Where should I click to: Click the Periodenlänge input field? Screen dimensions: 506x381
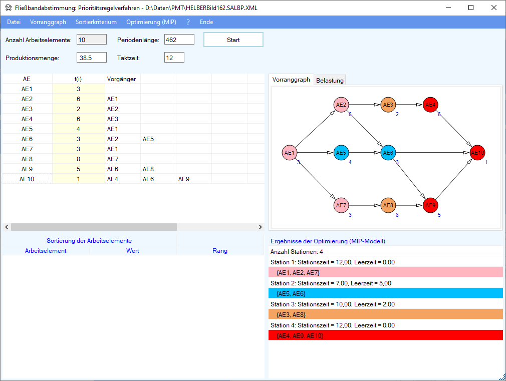[179, 40]
